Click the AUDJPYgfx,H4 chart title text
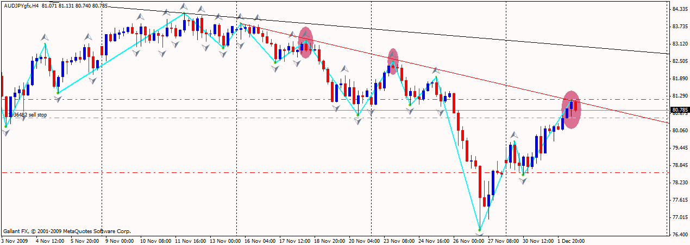This screenshot has width=690, height=245. 21,5
